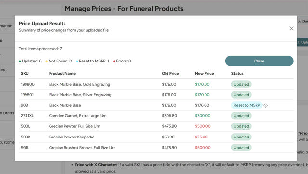Open the info icon beside Reset to MSRP
308x174 pixels.
[x=265, y=106]
